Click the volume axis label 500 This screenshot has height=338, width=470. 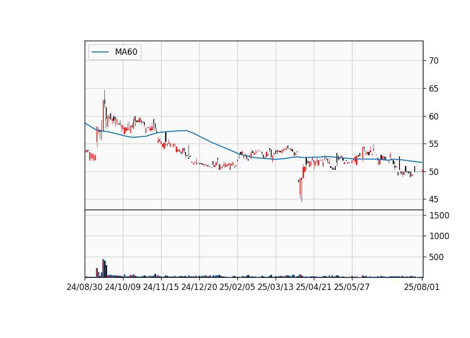coord(436,257)
